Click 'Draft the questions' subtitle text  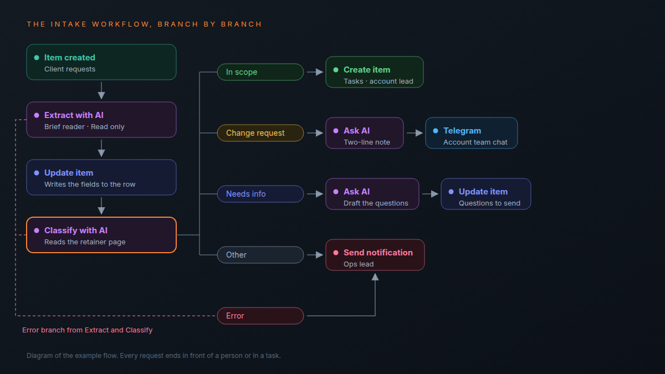(376, 203)
